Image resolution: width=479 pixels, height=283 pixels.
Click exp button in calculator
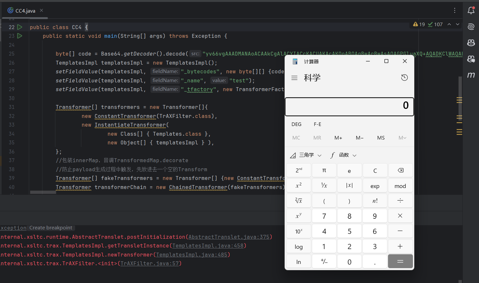(375, 186)
